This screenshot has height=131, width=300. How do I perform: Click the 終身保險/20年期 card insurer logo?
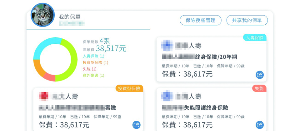tap(167, 46)
